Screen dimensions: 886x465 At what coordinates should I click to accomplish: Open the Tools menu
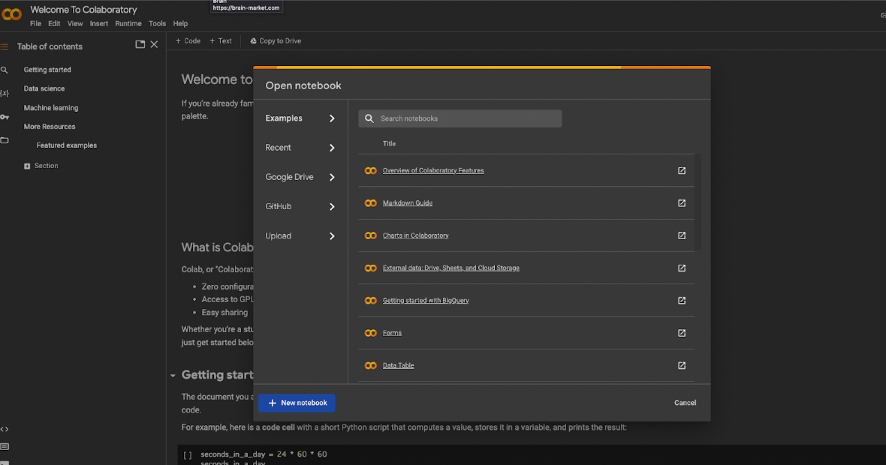pyautogui.click(x=157, y=24)
